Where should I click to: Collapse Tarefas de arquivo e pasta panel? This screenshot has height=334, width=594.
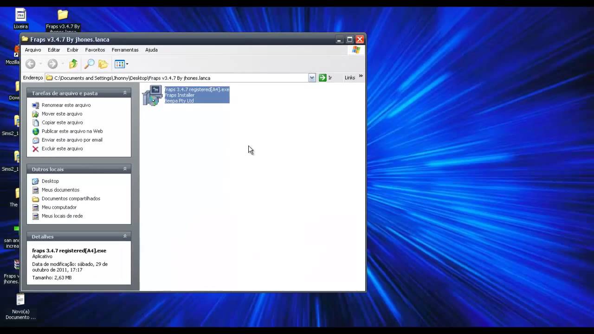pos(125,93)
